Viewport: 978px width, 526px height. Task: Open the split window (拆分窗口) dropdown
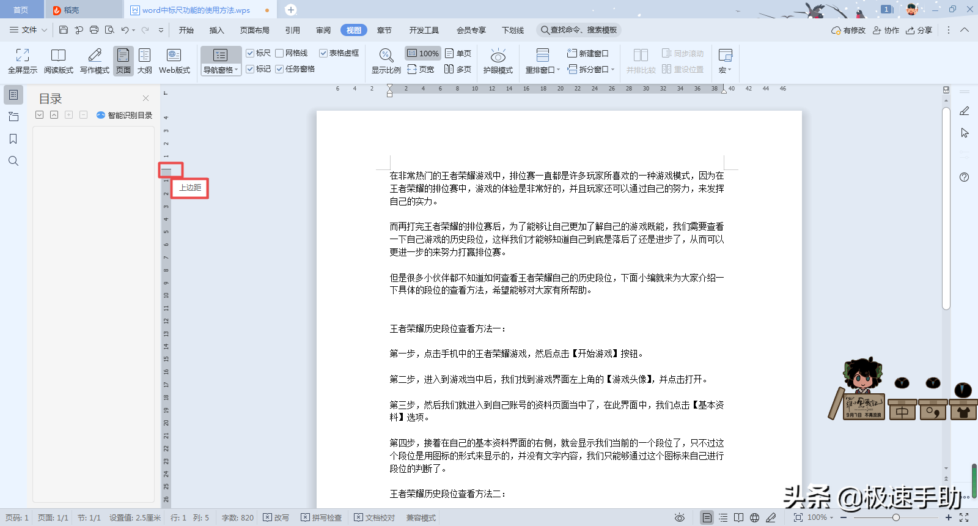(591, 69)
